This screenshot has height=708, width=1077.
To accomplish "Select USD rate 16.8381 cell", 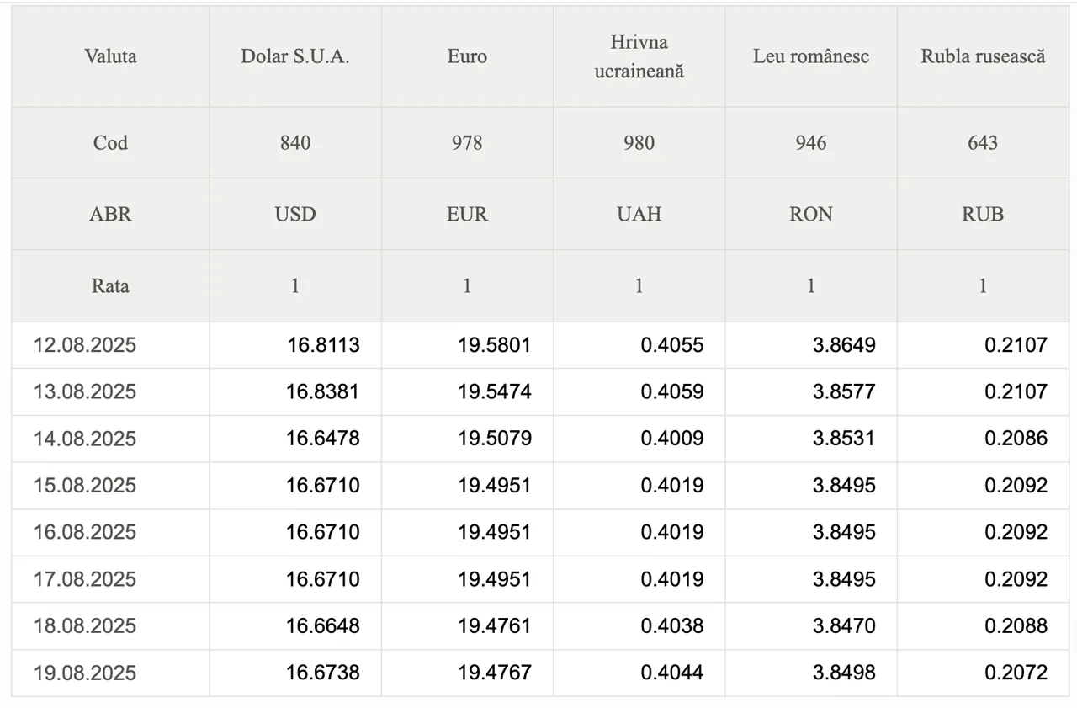I will pos(295,391).
